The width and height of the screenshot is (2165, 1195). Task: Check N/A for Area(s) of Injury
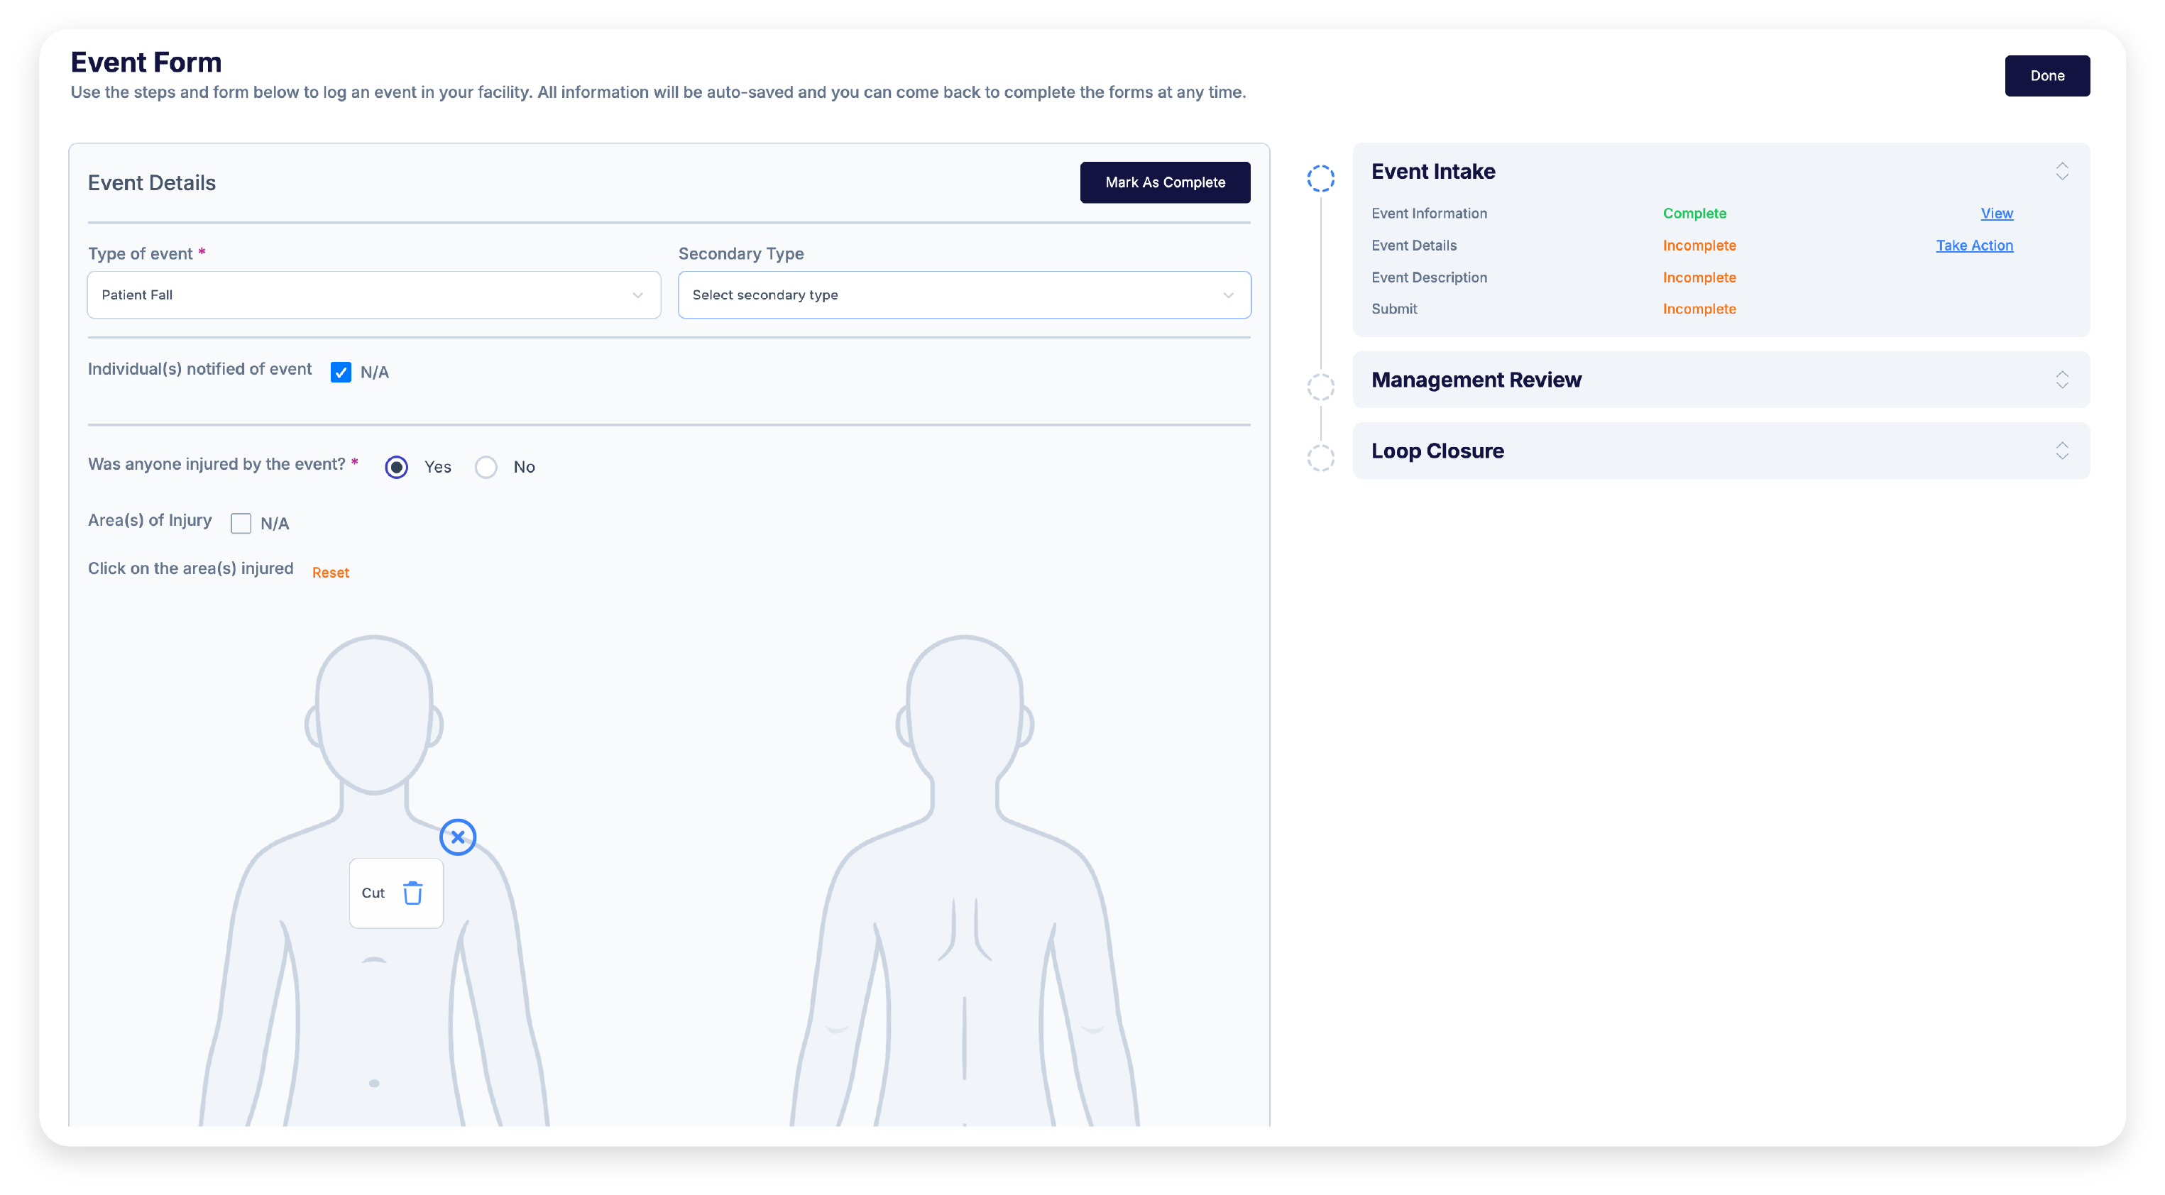[x=241, y=523]
